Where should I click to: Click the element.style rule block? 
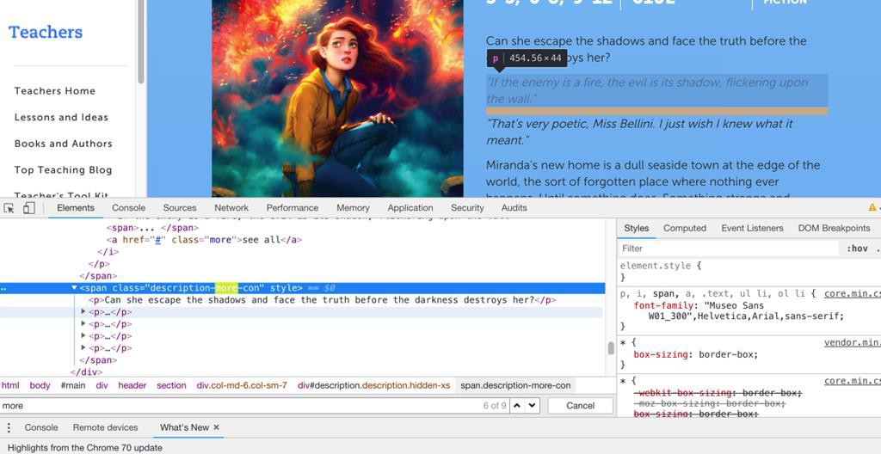pos(661,272)
